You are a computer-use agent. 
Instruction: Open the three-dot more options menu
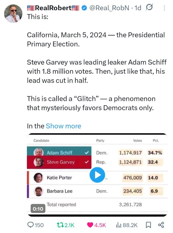coord(164,8)
